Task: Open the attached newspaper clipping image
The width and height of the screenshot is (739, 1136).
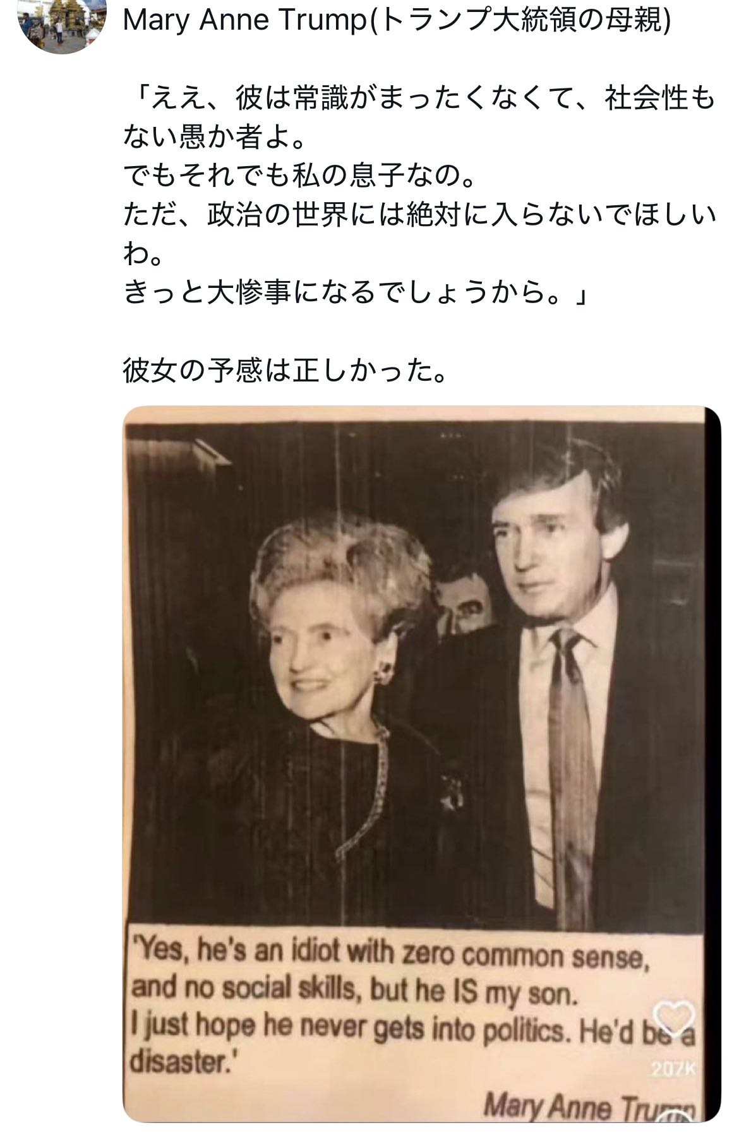Action: [x=421, y=764]
